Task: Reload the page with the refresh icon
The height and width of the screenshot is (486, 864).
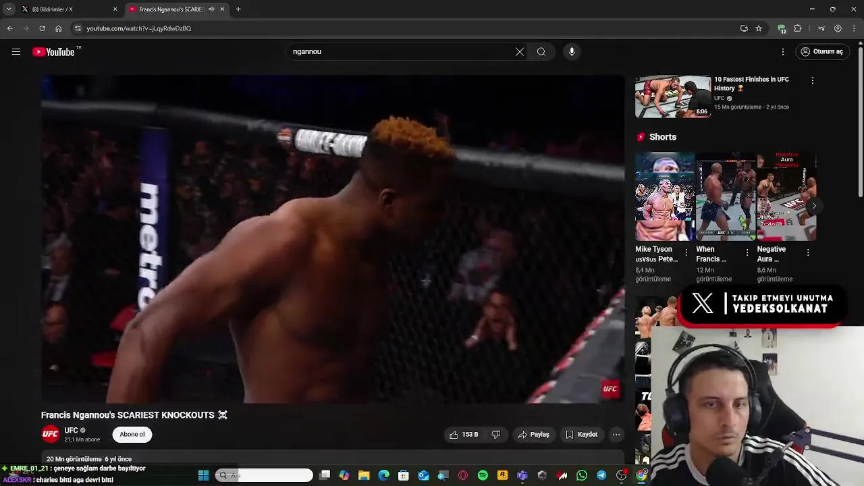Action: pyautogui.click(x=42, y=28)
